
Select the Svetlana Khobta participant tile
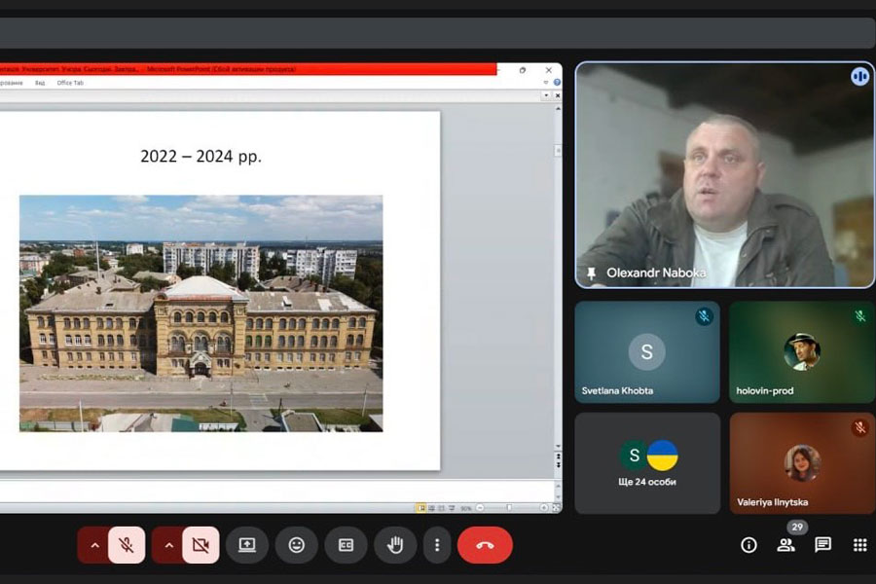click(647, 352)
